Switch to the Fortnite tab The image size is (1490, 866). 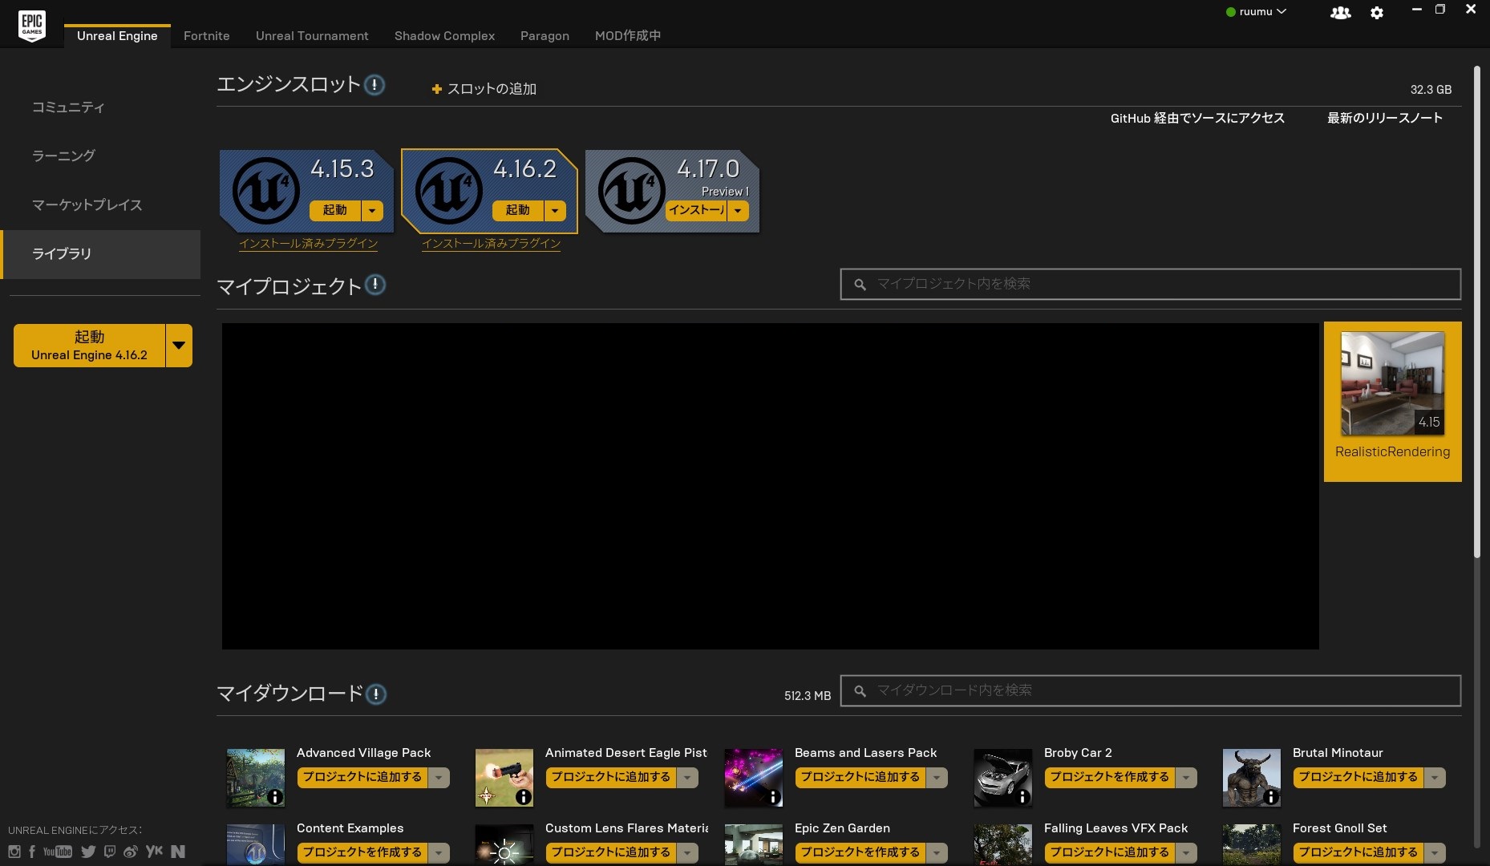point(207,36)
